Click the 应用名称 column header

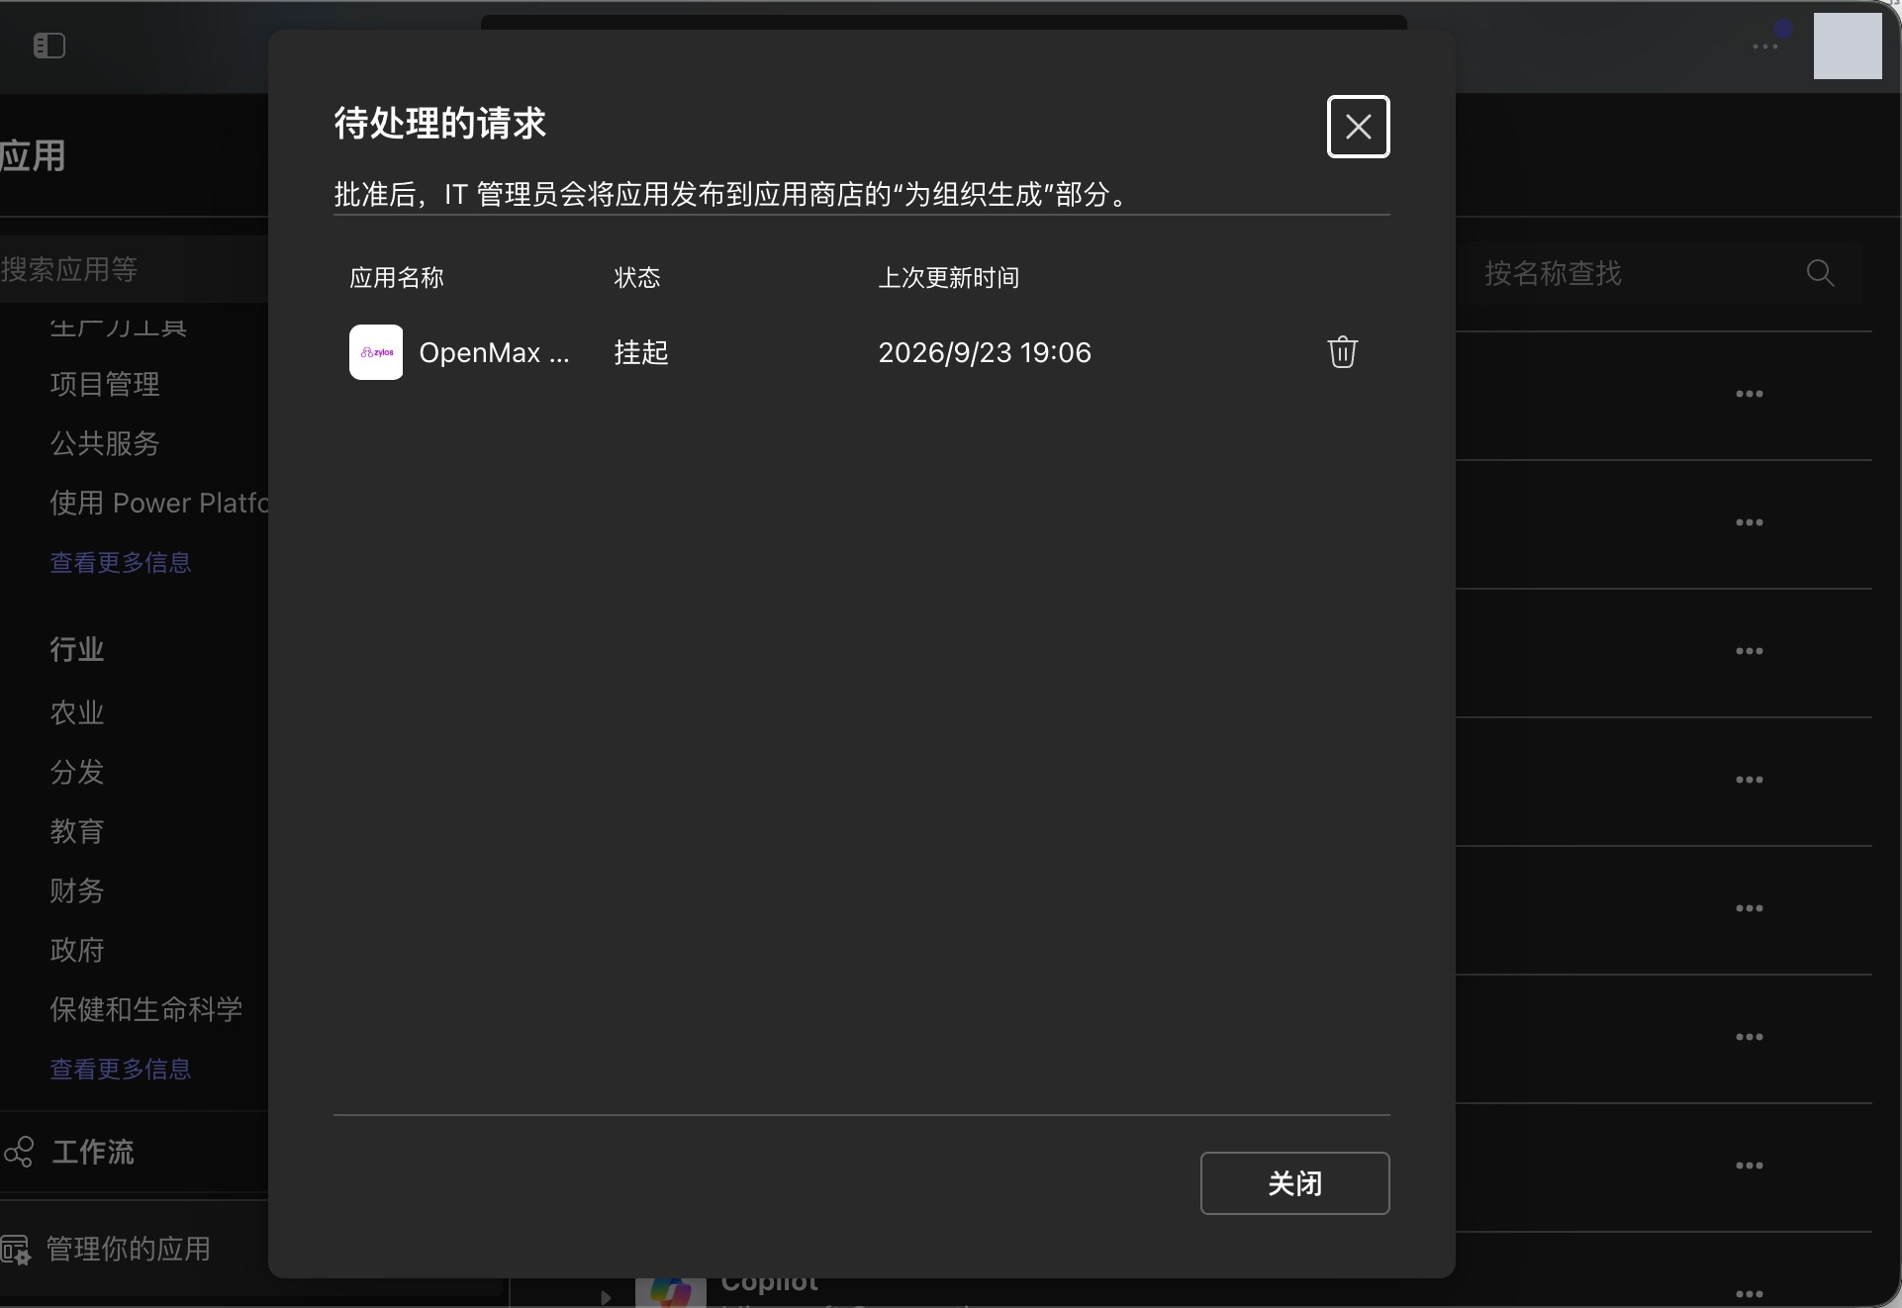(397, 277)
